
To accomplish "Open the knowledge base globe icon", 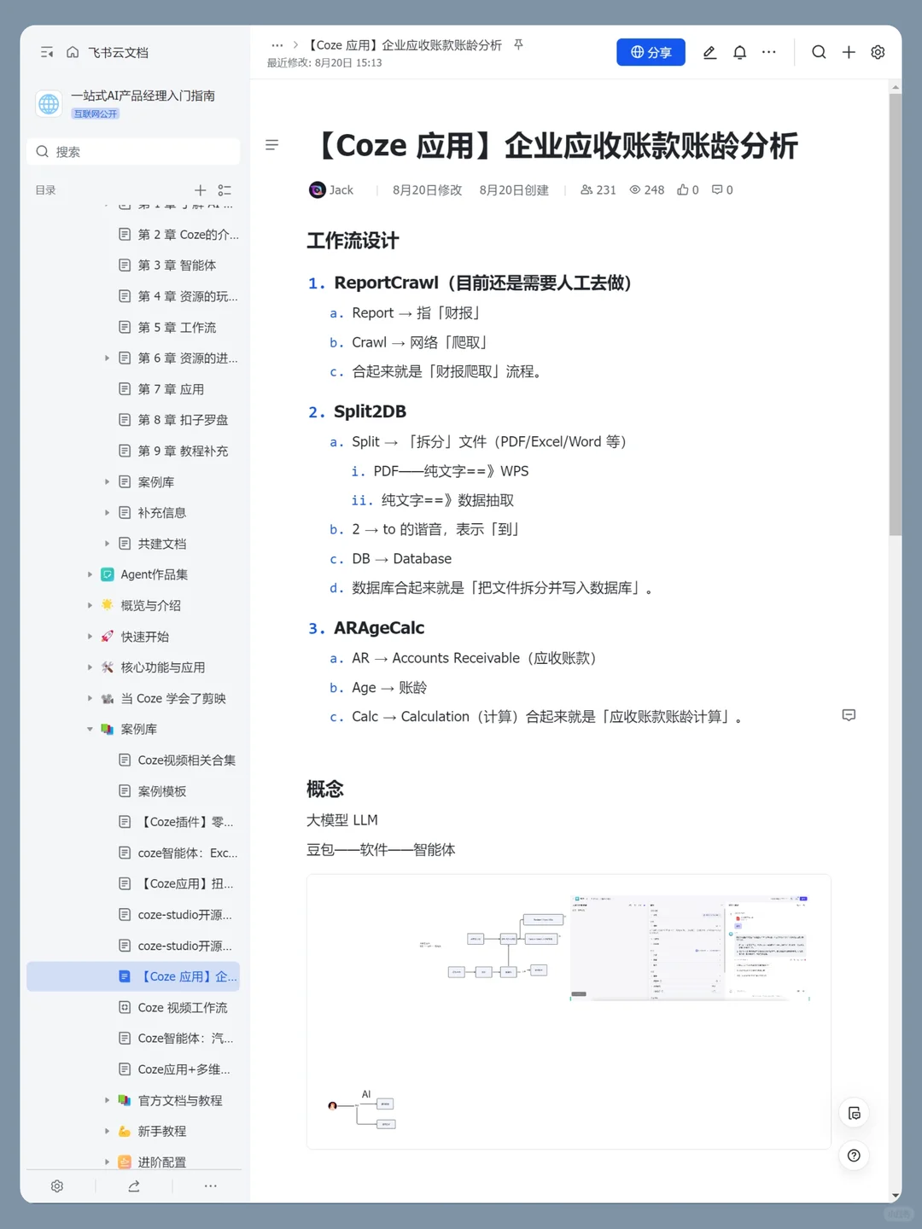I will click(x=49, y=104).
